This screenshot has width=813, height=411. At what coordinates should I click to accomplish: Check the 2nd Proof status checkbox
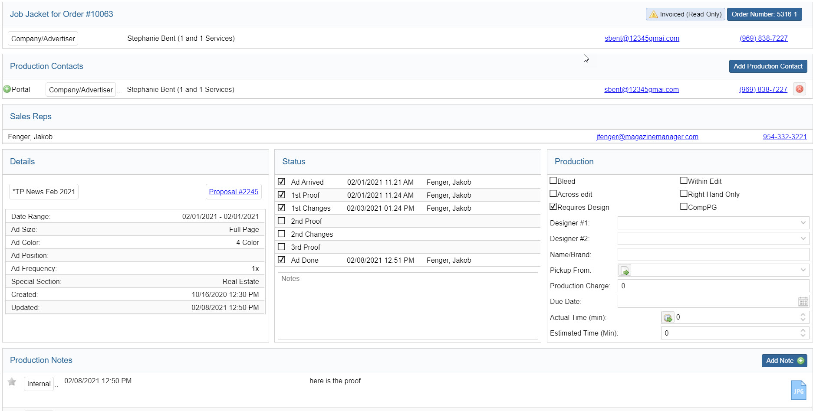click(x=282, y=221)
